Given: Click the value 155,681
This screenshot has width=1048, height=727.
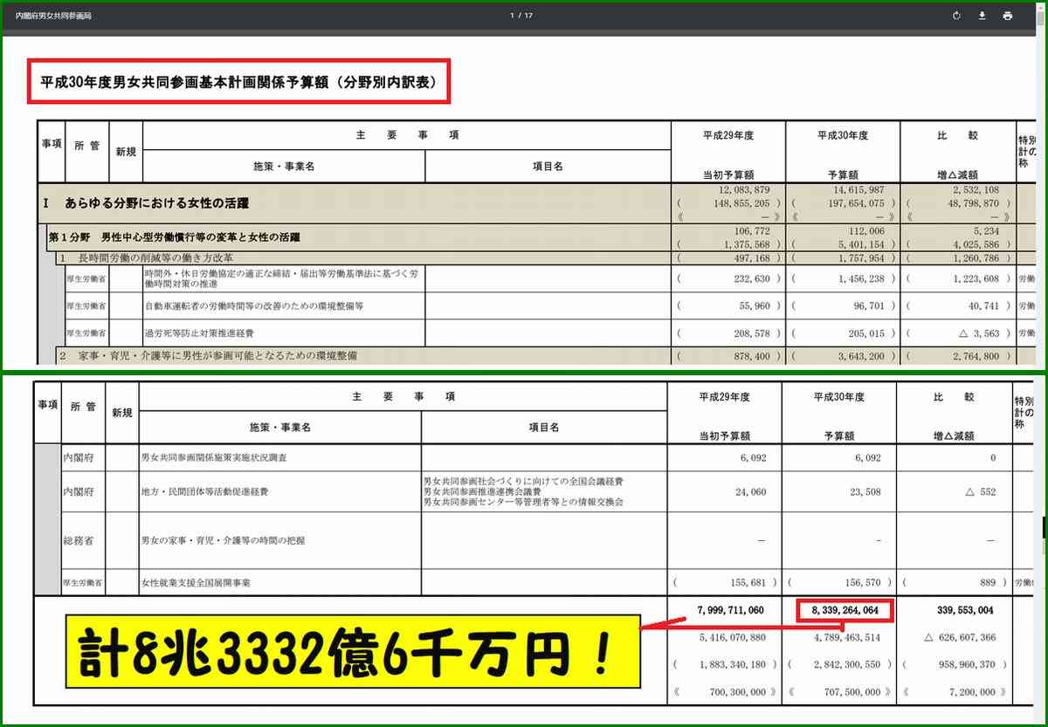Looking at the screenshot, I should pos(748,582).
